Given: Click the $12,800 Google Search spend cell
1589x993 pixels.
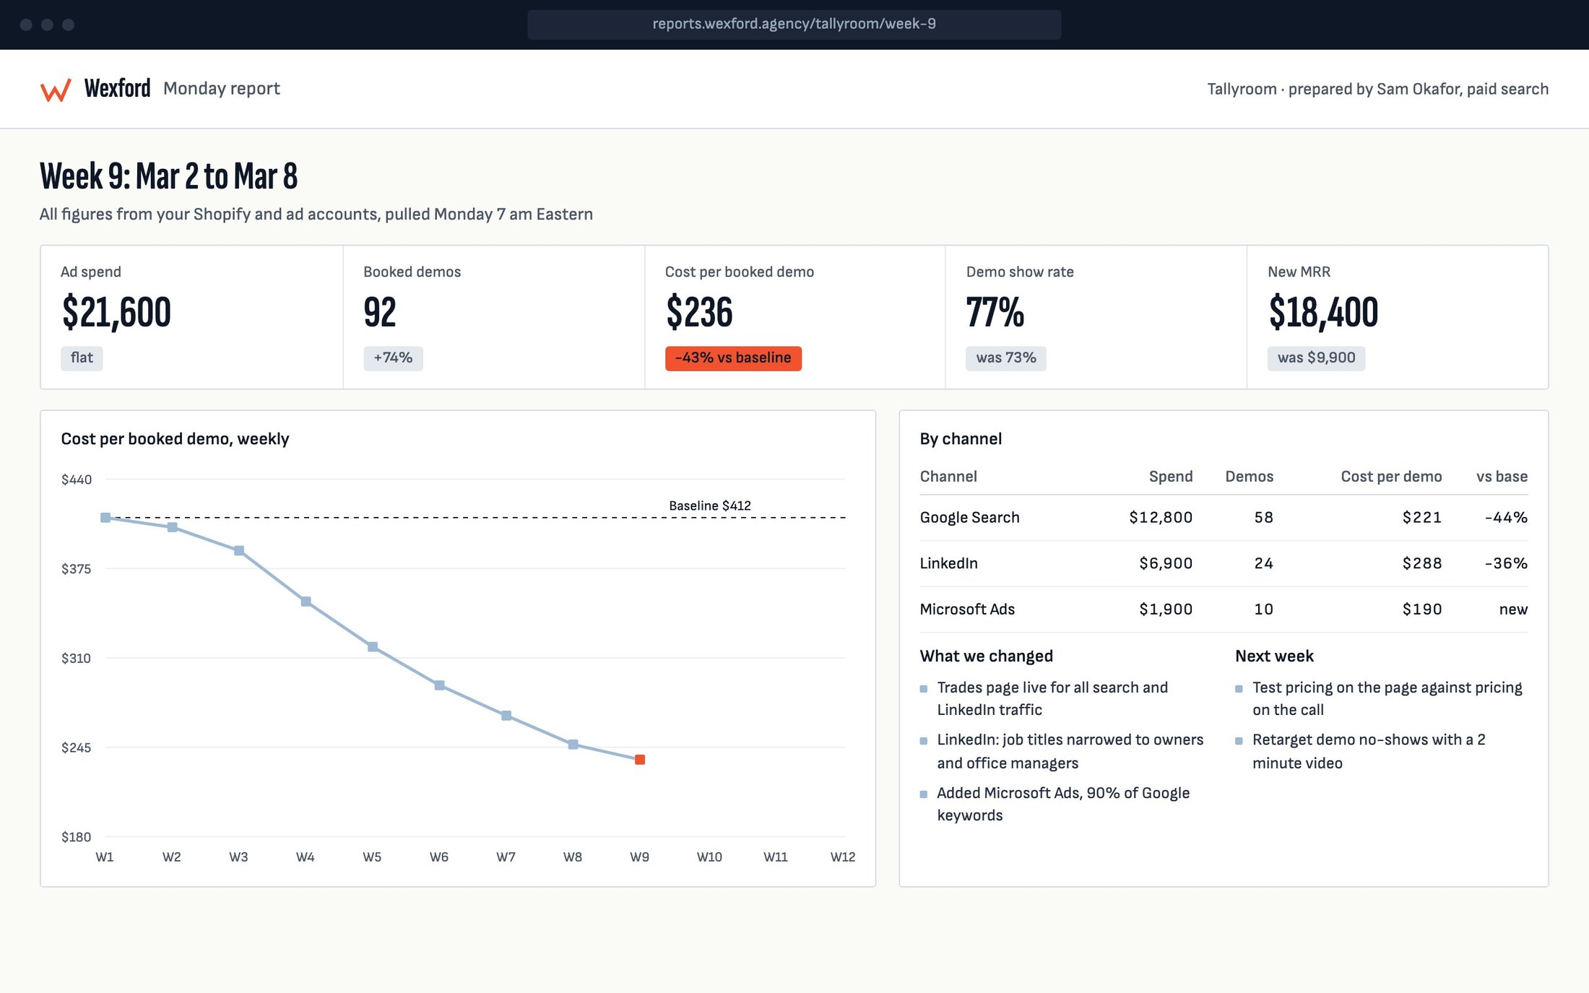Looking at the screenshot, I should click(1161, 518).
